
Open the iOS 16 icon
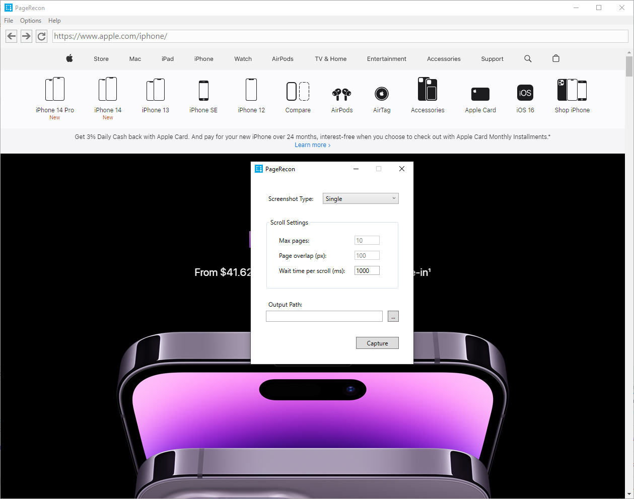pos(525,93)
